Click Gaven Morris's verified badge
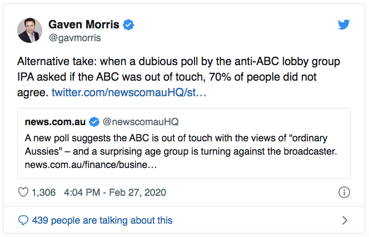Image resolution: width=369 pixels, height=237 pixels. [x=128, y=25]
